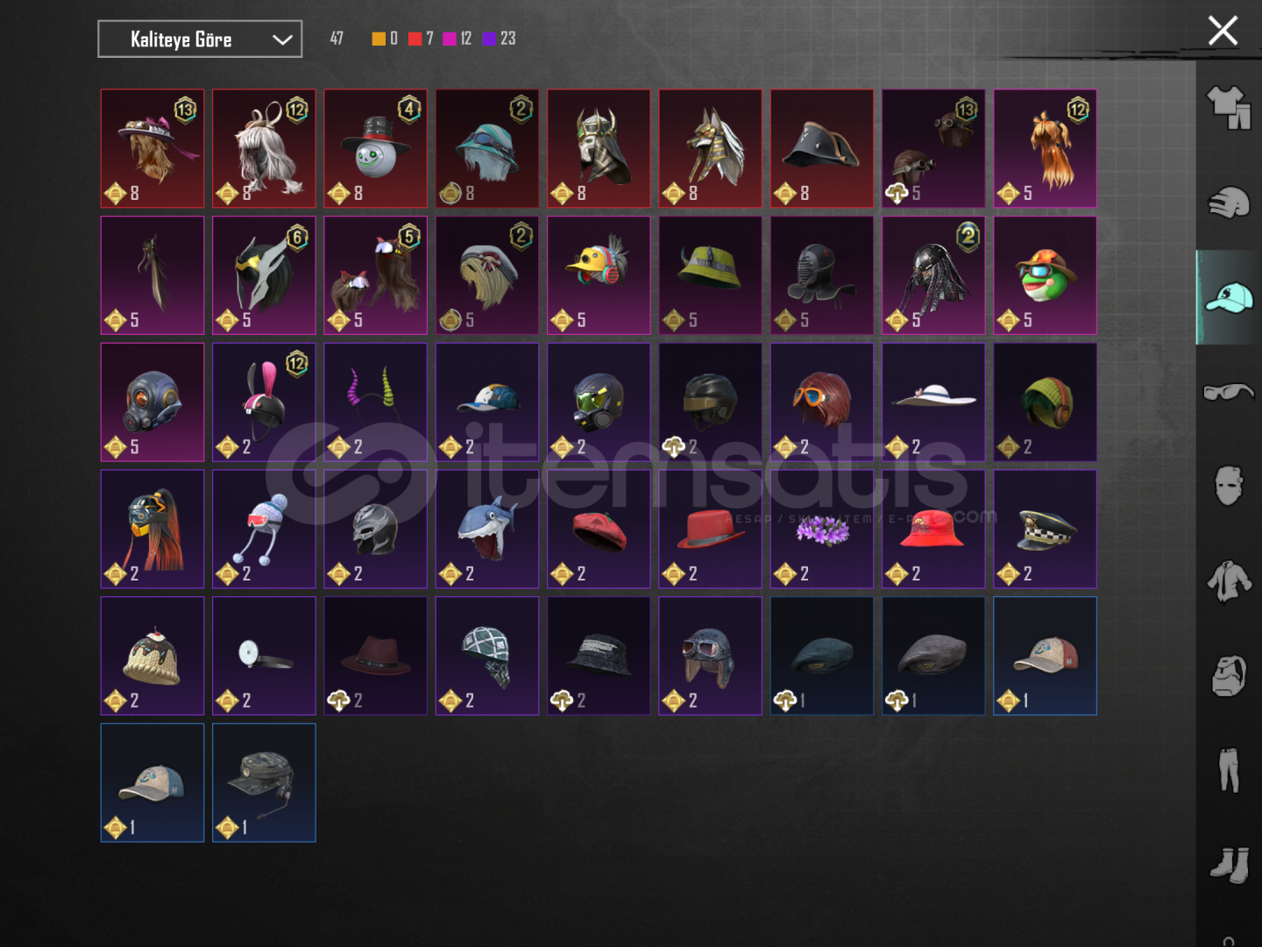
Task: Filter by the red quality swatch
Action: pos(415,39)
